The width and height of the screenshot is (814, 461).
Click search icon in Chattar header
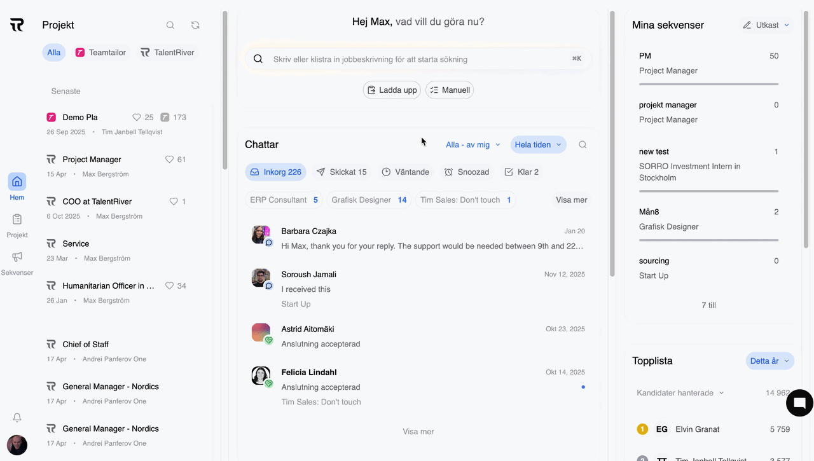(583, 145)
